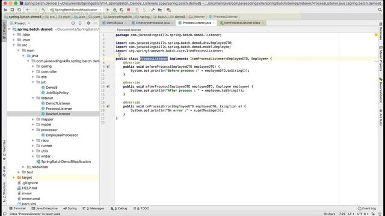Click the gutter override icon beside onProcessError
Image resolution: width=385 pixels, height=216 pixels.
pos(108,106)
